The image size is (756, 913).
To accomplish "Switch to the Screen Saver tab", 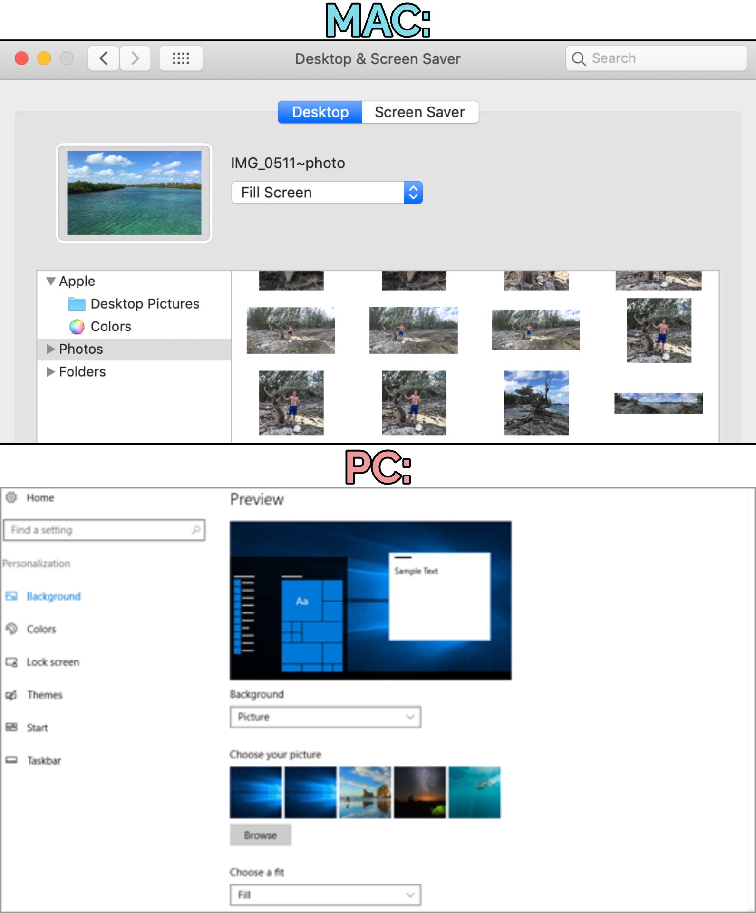I will click(x=419, y=112).
